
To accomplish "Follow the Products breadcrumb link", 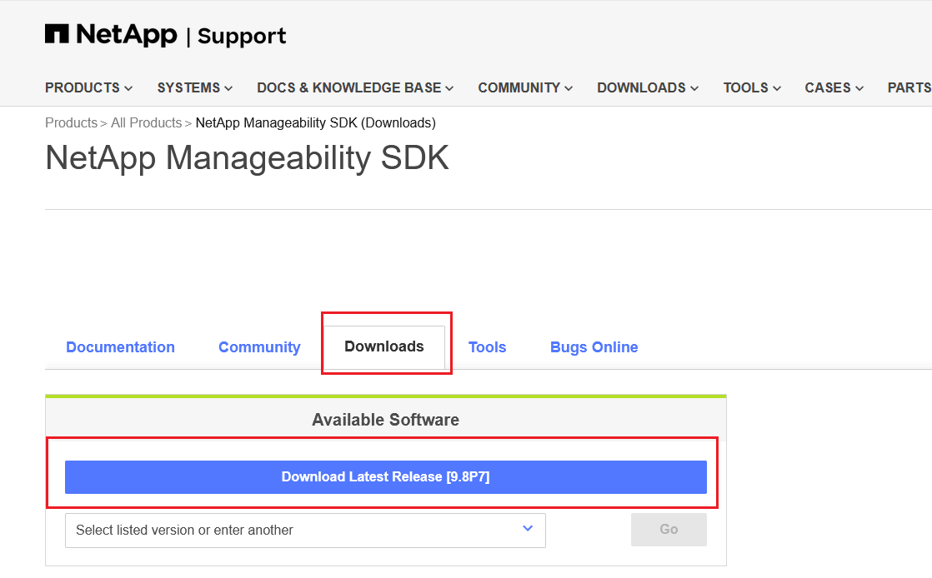I will [x=71, y=122].
